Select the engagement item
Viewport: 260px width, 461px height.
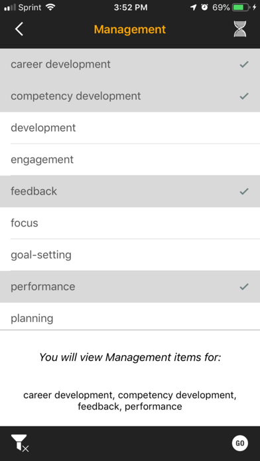click(130, 160)
